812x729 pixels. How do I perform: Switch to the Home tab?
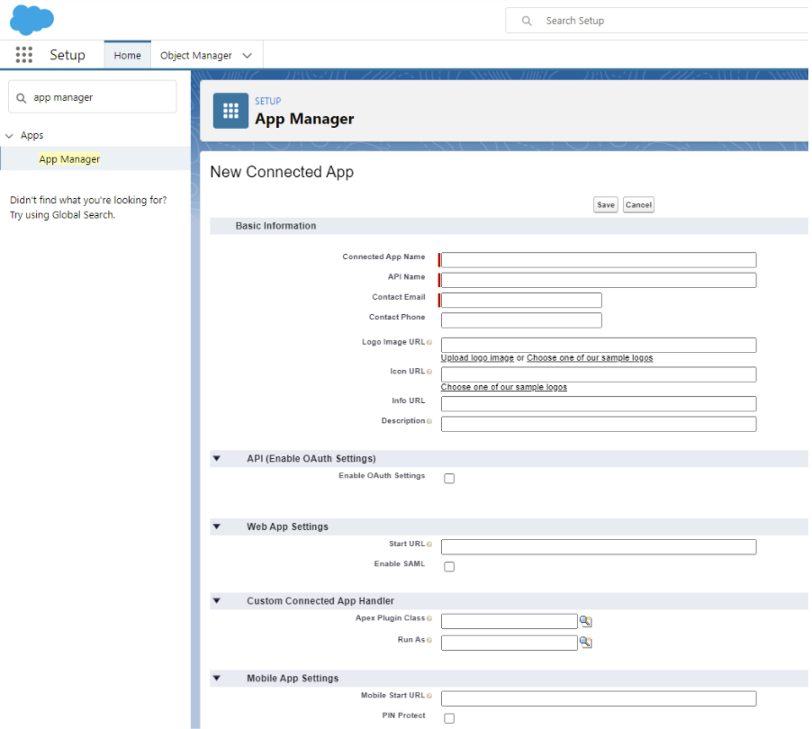click(x=127, y=56)
